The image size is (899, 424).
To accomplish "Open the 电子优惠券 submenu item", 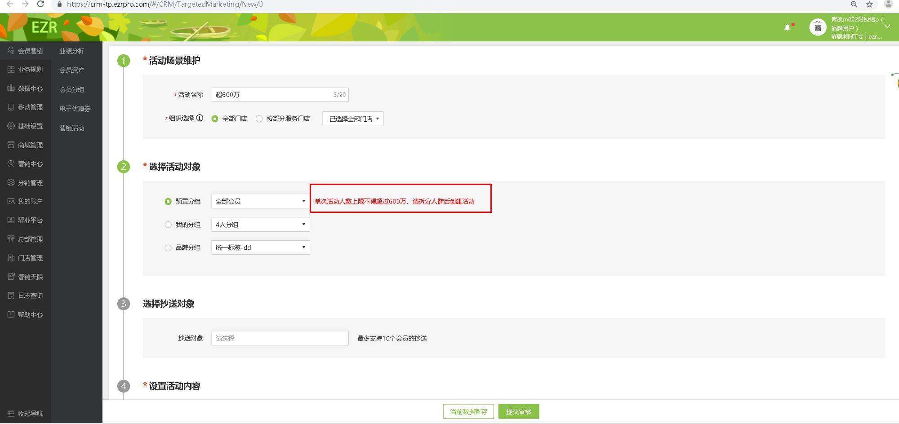I will point(75,109).
